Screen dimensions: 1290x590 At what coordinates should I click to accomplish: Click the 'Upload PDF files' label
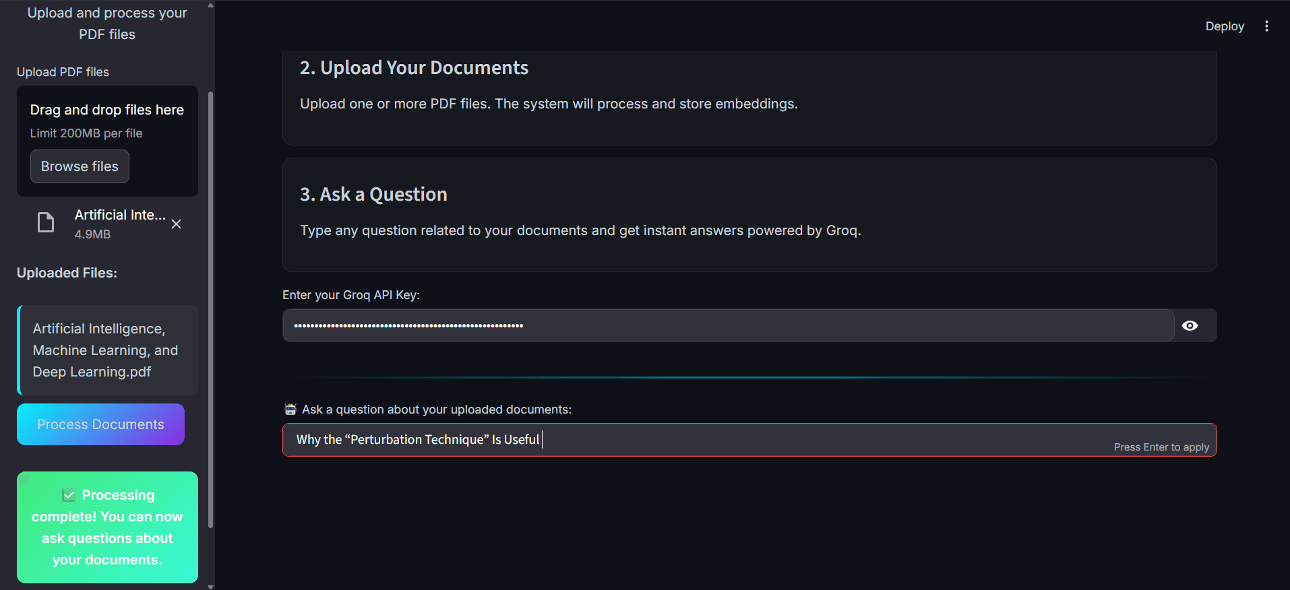(x=63, y=72)
